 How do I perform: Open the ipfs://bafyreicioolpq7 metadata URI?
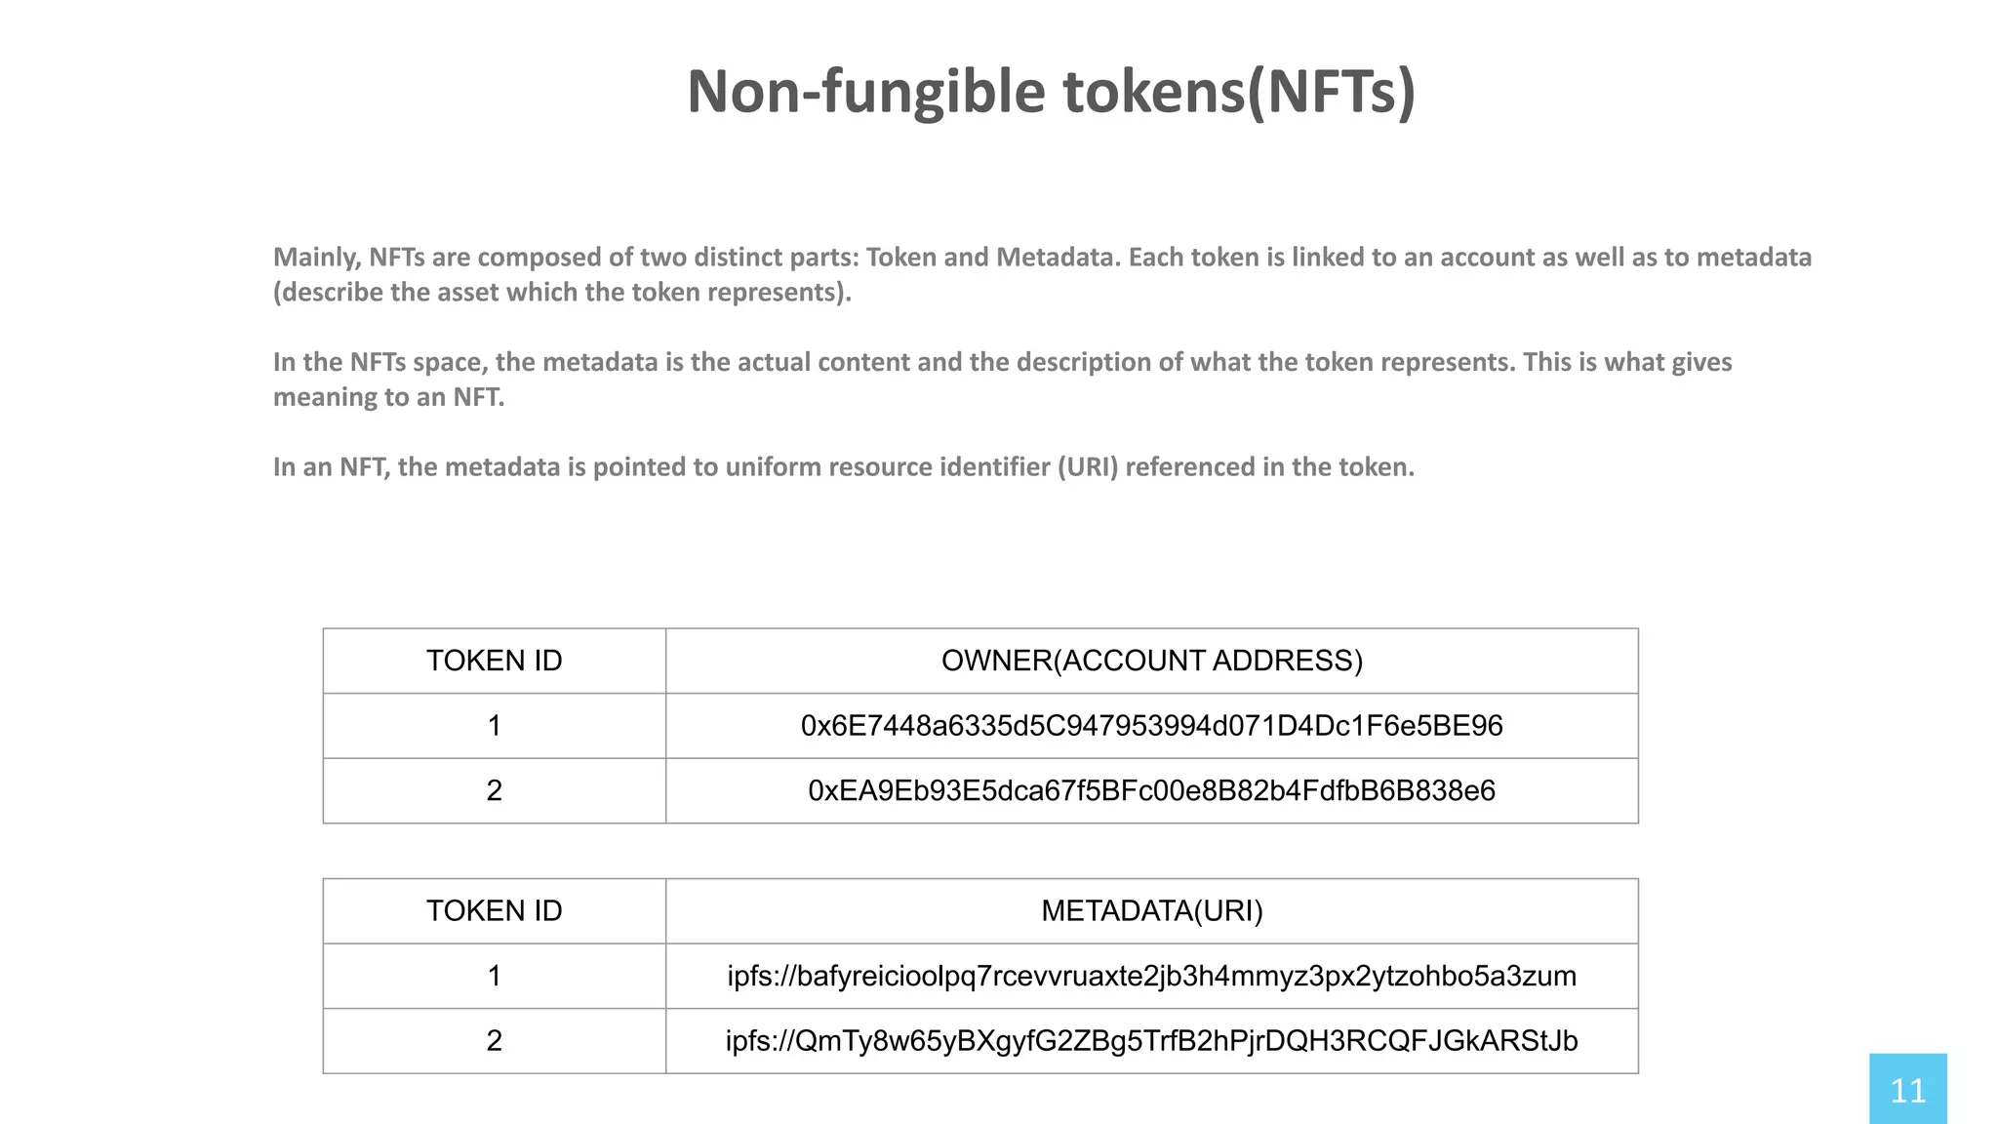tap(1151, 976)
